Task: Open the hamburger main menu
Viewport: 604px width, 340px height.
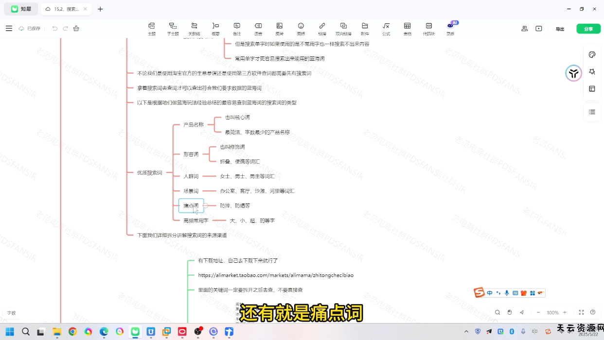Action: point(9,29)
